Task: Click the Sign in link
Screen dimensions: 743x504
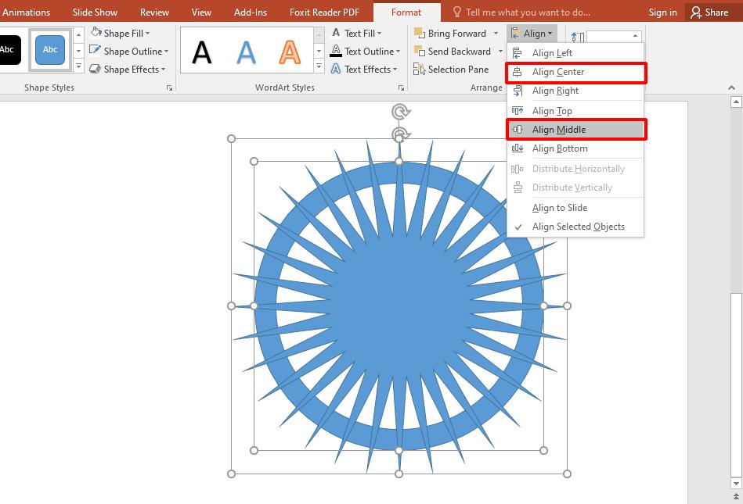Action: coord(662,12)
